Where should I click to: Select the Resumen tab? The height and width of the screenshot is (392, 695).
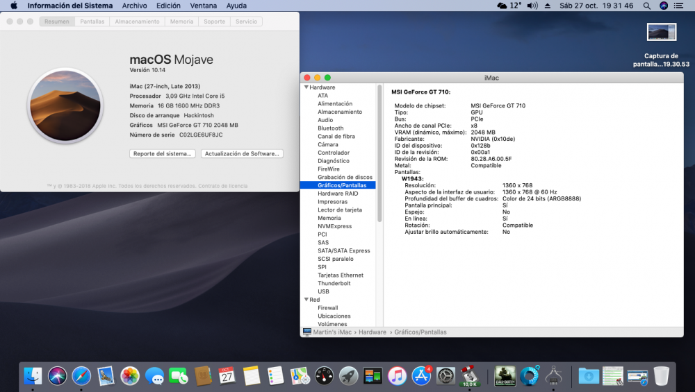click(x=57, y=22)
